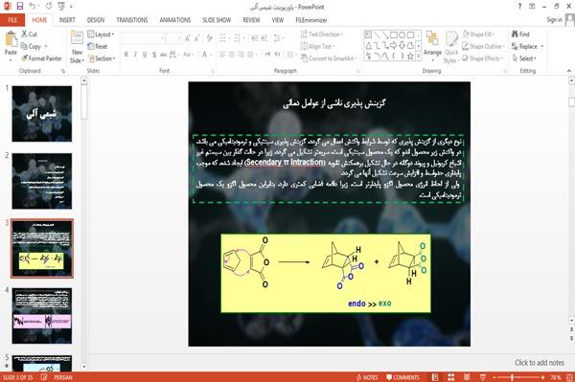Open Shape Effects options
This screenshot has width=575, height=382.
pos(482,58)
